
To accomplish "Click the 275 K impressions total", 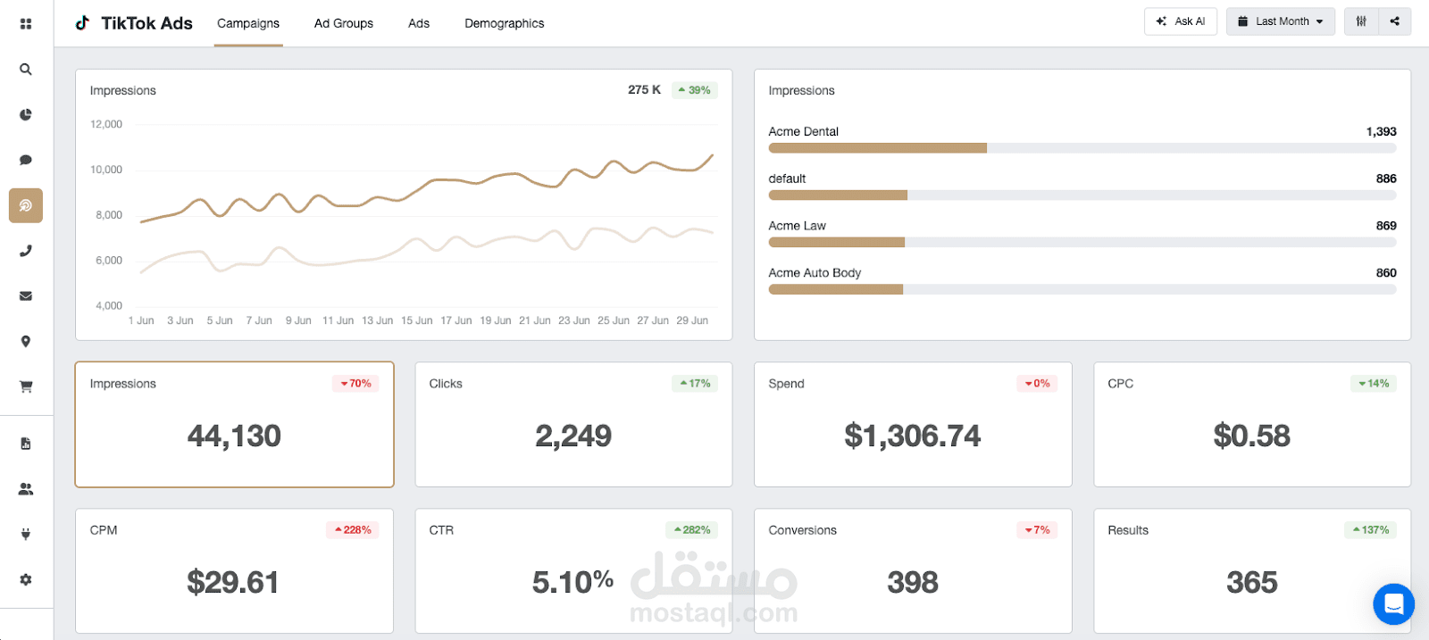I will point(644,90).
